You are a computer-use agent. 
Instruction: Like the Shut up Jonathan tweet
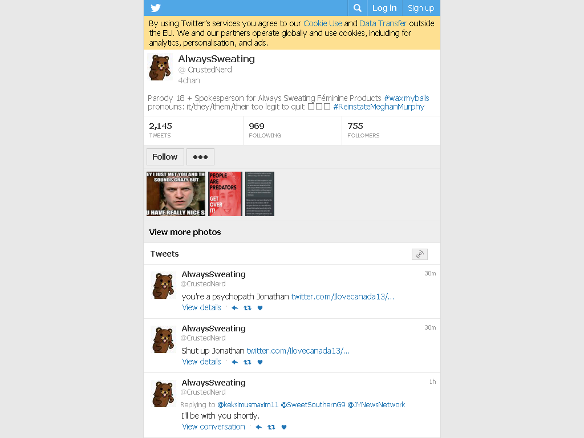(260, 362)
